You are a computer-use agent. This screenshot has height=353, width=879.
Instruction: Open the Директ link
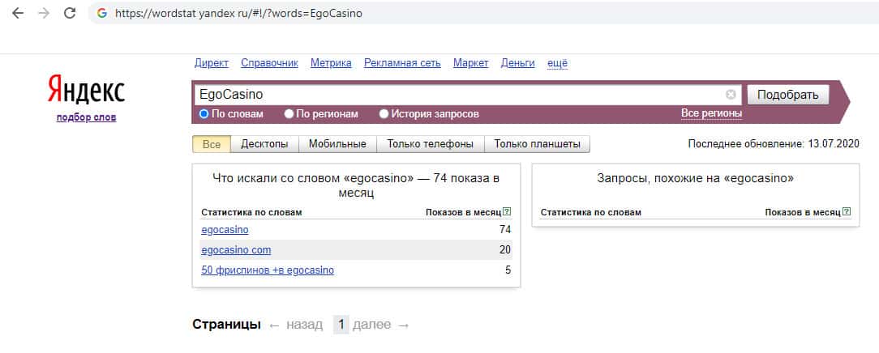coord(212,63)
